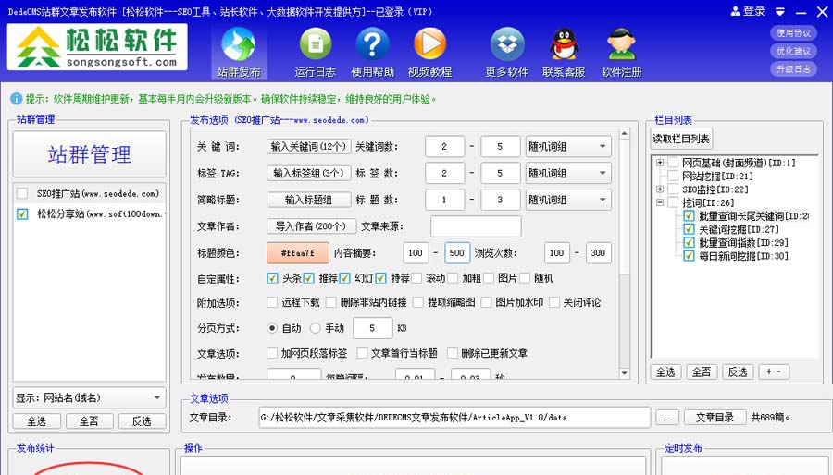
Task: Open 使用协议 button
Action: pos(794,33)
